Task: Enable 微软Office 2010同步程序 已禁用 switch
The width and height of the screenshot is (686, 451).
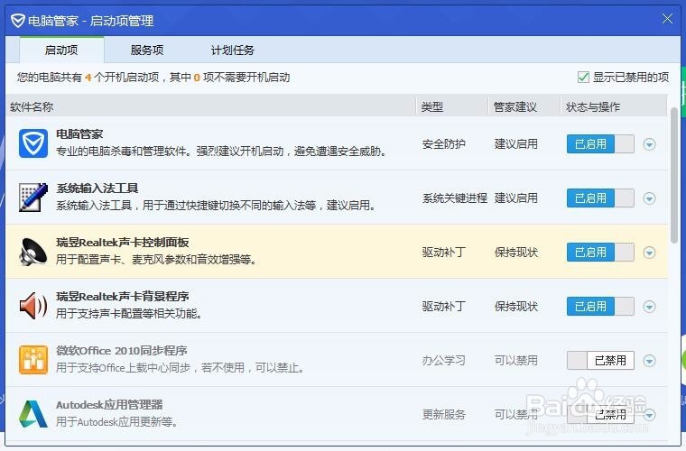Action: point(600,361)
